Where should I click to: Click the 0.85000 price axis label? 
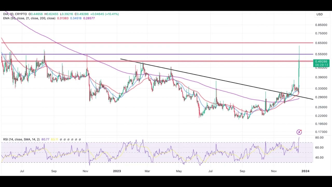pos(321,25)
